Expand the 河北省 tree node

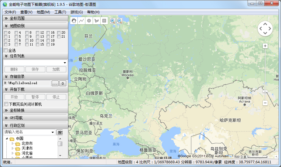[12, 153]
